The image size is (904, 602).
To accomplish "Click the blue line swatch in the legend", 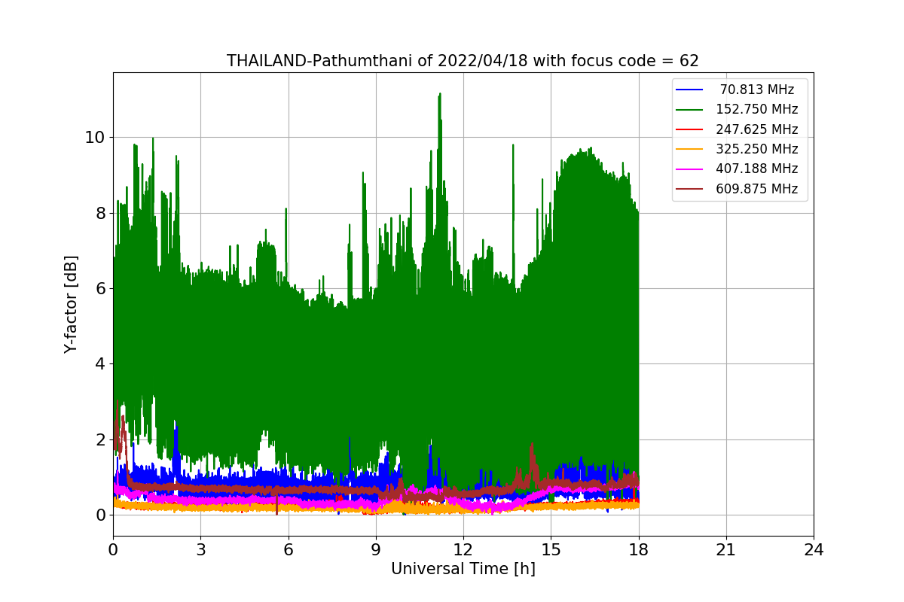I will (x=689, y=90).
